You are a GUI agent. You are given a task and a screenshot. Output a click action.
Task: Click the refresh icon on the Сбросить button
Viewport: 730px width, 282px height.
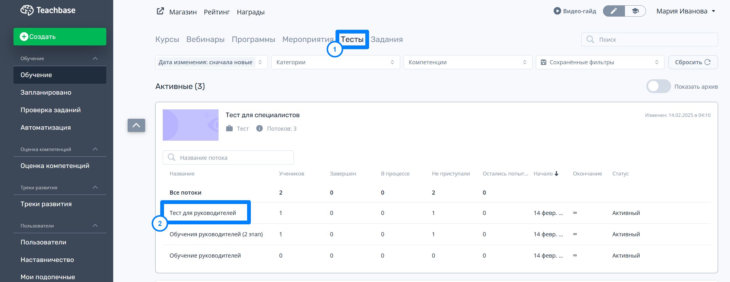tap(707, 62)
